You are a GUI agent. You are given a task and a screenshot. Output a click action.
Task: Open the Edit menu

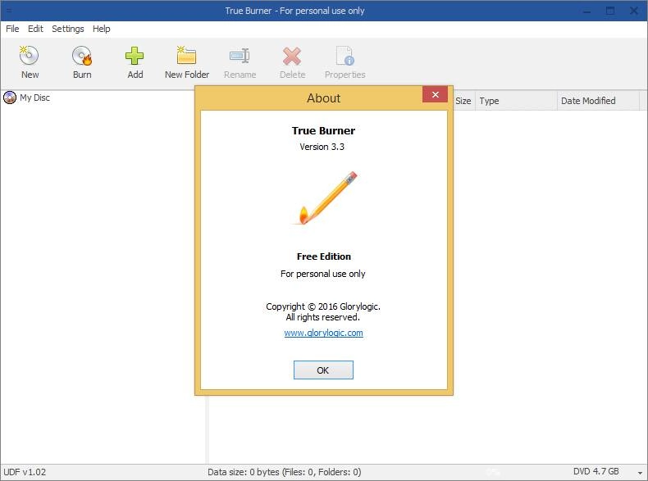pos(35,29)
